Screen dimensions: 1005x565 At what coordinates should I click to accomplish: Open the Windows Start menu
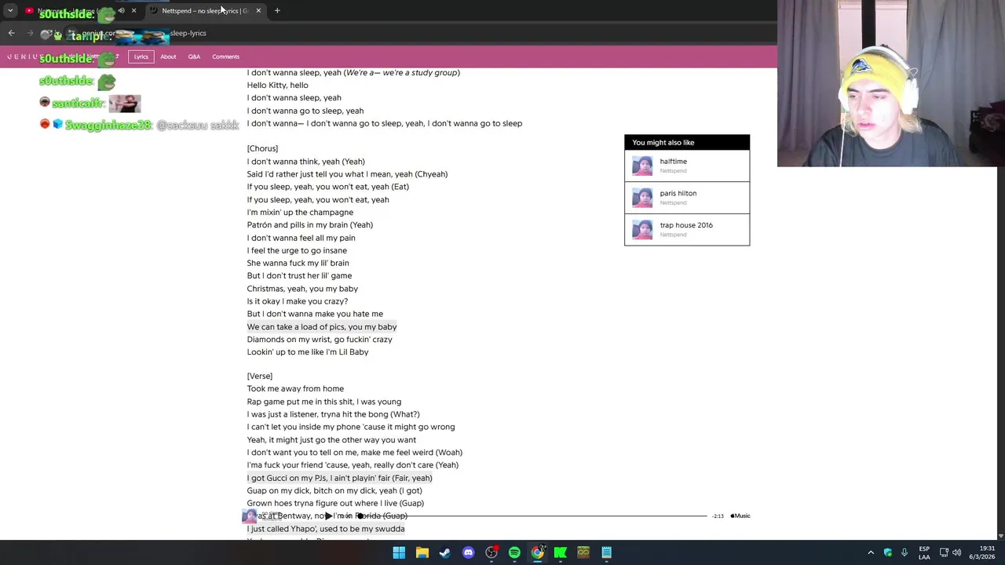click(399, 552)
